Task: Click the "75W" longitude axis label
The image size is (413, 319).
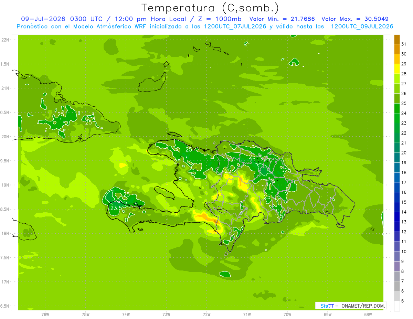Action: 86,315
